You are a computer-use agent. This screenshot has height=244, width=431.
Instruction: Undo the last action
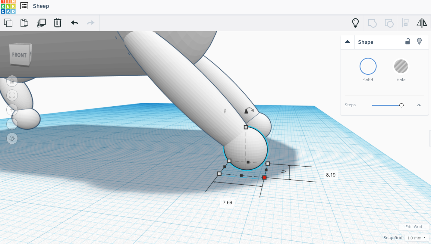75,23
